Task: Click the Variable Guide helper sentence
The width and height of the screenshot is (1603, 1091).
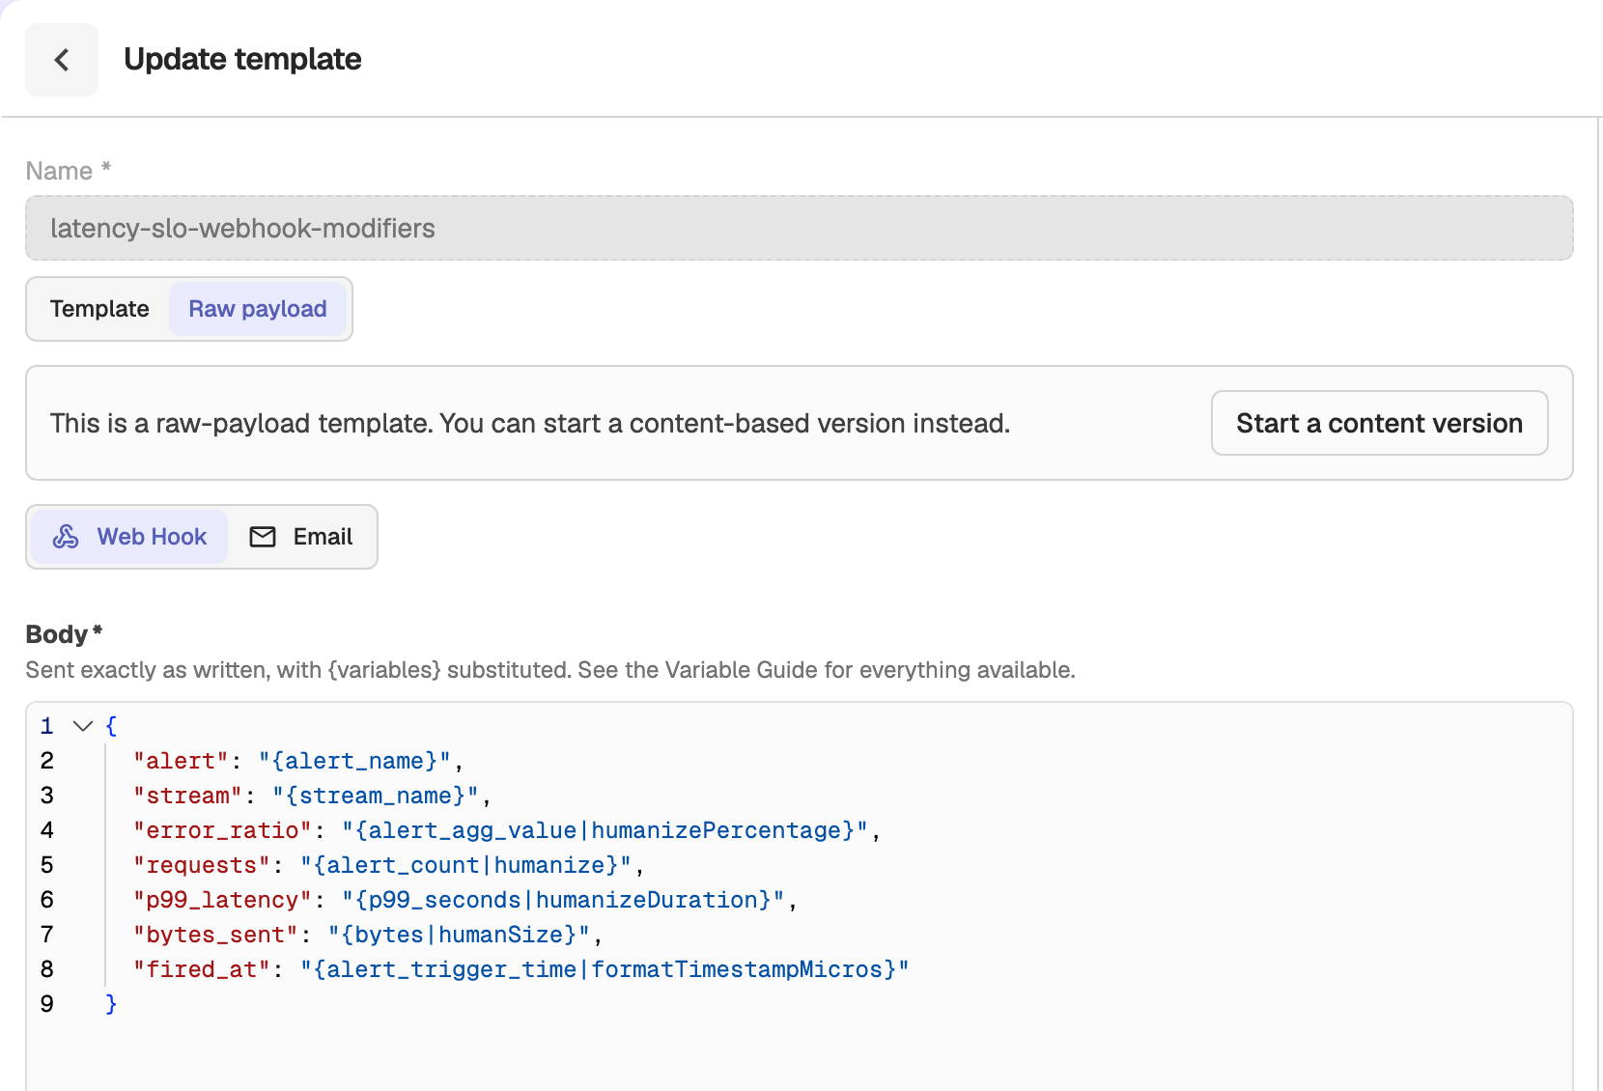Action: click(x=550, y=670)
